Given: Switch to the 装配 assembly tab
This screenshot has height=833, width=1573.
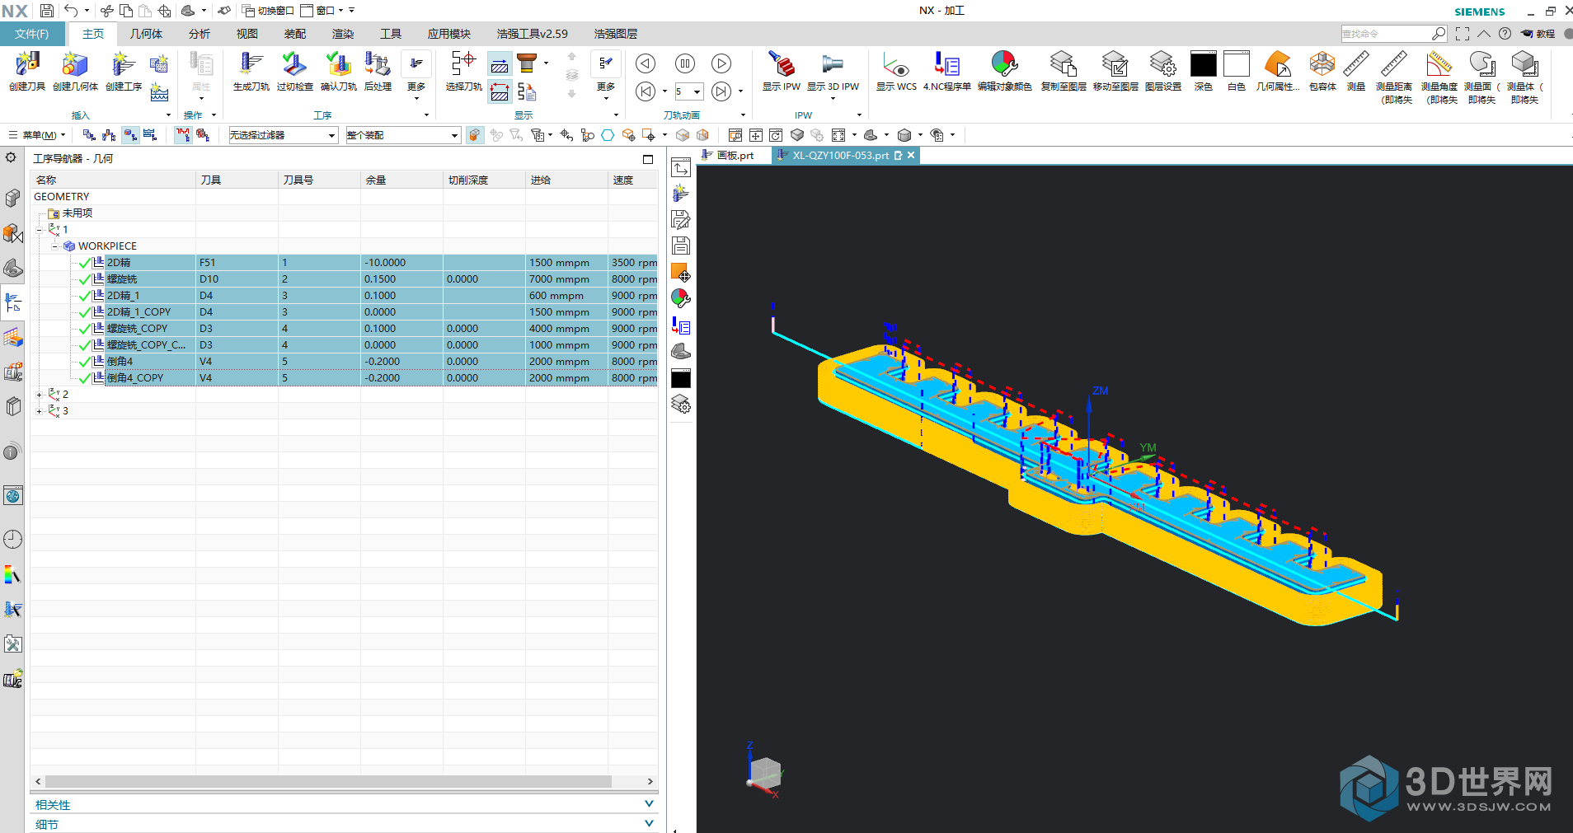Looking at the screenshot, I should [295, 34].
